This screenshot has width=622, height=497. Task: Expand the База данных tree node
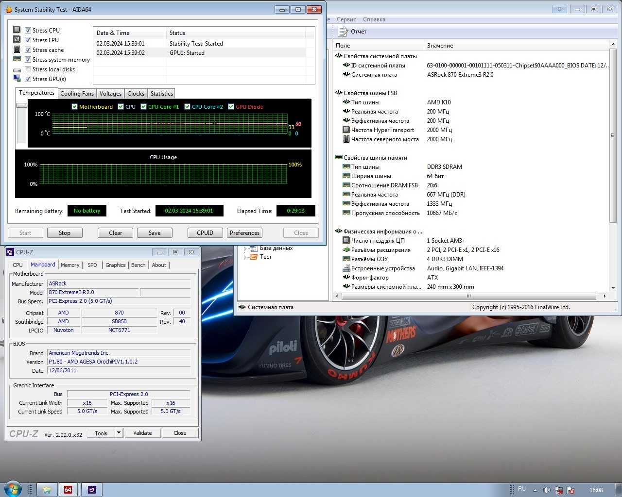tap(245, 248)
